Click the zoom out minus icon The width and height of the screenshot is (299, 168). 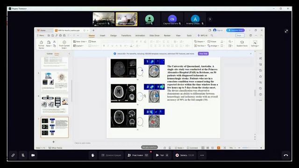click(x=239, y=148)
